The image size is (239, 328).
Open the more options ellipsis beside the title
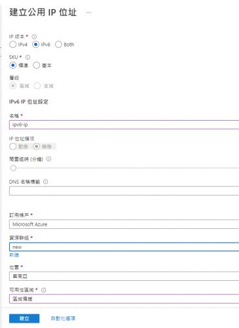click(89, 12)
